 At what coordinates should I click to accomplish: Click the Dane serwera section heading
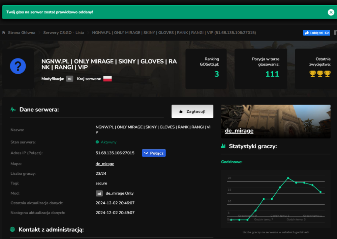point(39,110)
